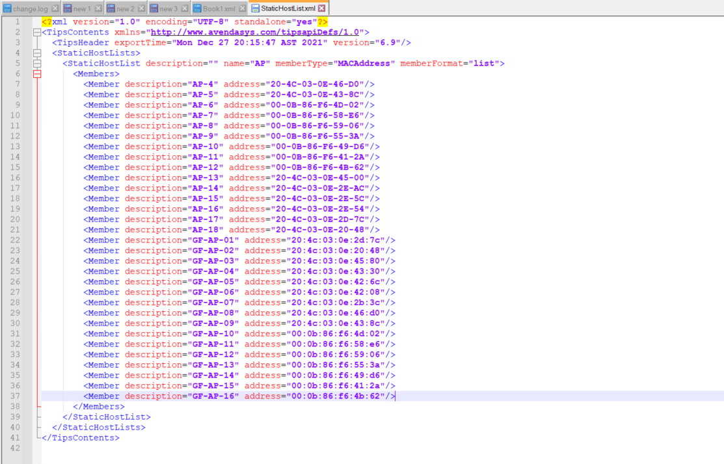The image size is (724, 464).
Task: Click line number 22 in the margin
Action: coord(14,240)
